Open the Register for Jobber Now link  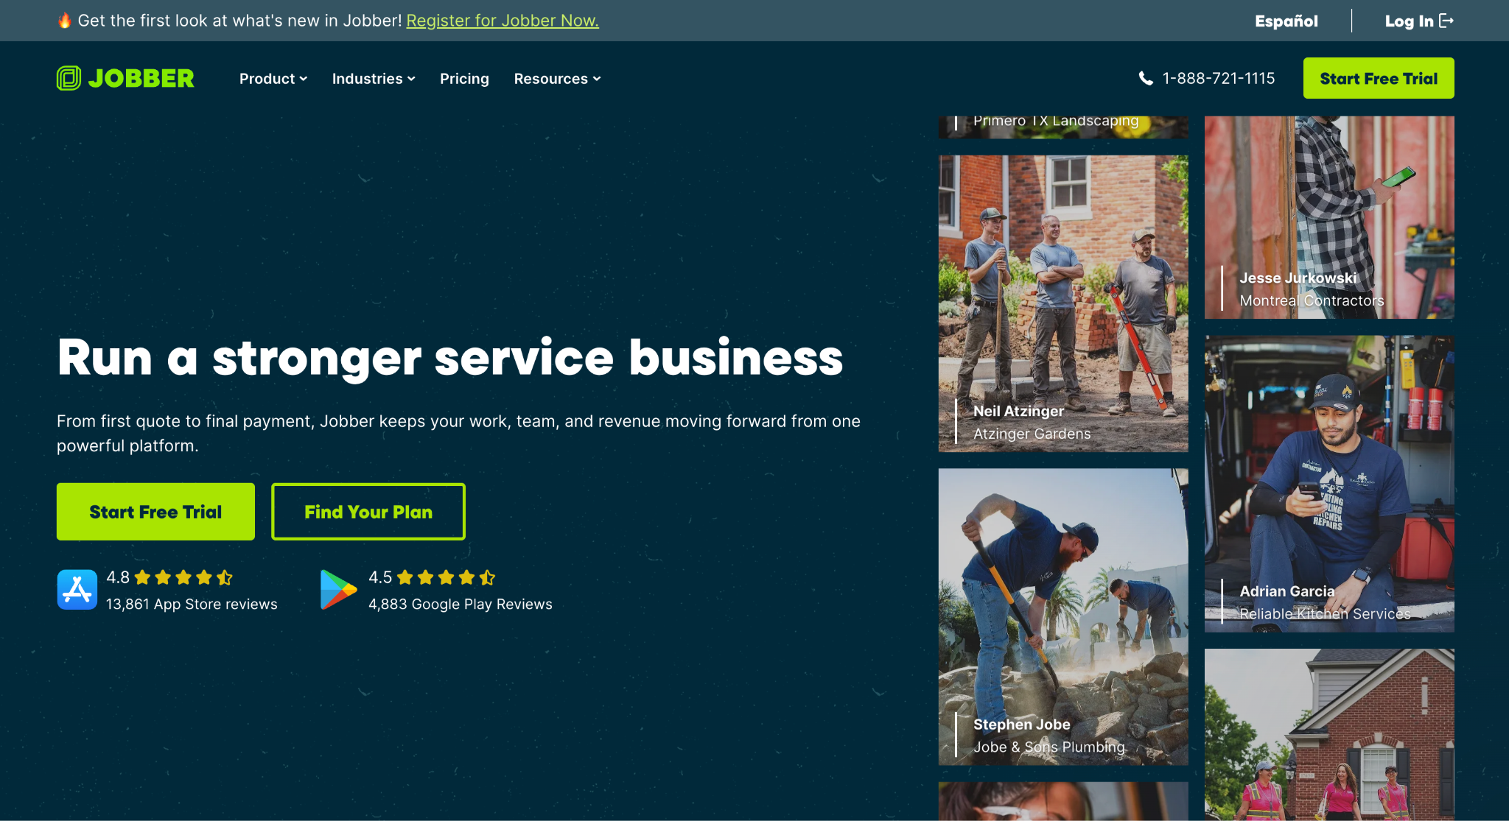[503, 21]
